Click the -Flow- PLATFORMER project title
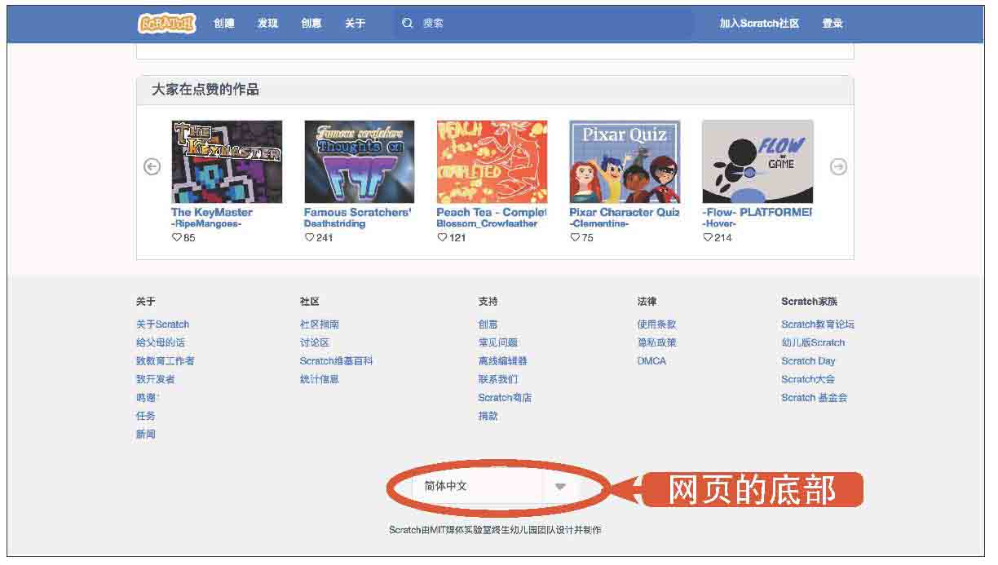 coord(757,212)
